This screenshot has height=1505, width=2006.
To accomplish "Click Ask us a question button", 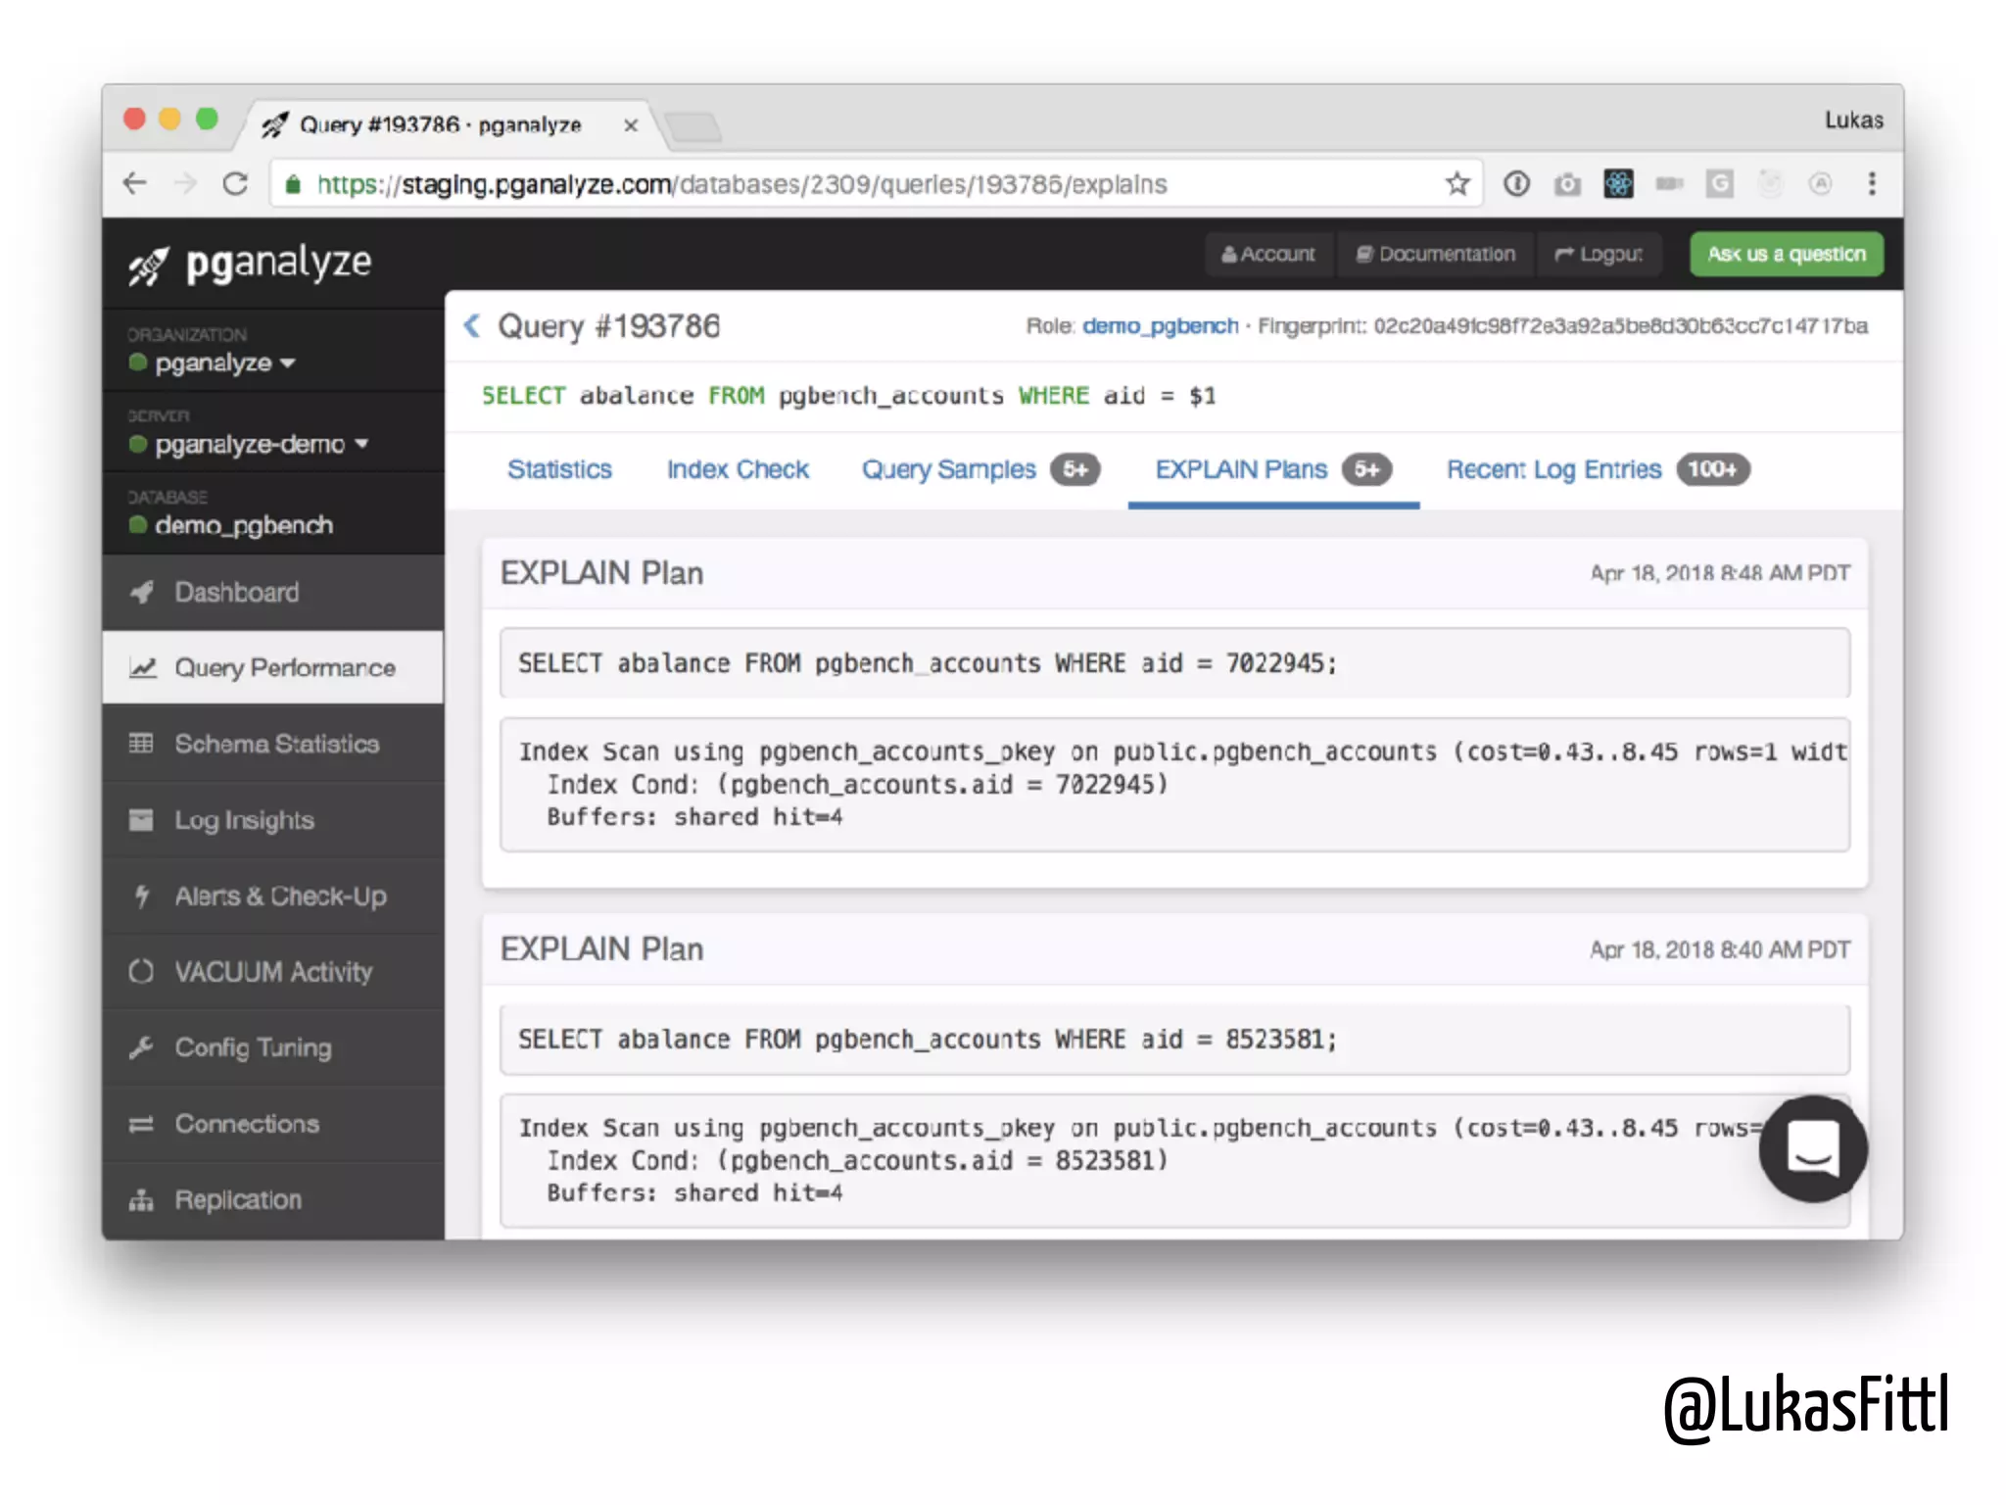I will tap(1786, 255).
